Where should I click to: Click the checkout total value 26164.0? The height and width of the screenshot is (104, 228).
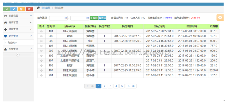tap(195, 18)
